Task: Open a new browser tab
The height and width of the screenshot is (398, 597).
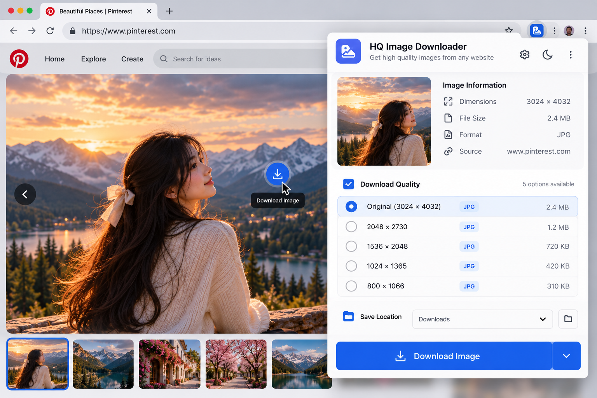Action: [169, 11]
